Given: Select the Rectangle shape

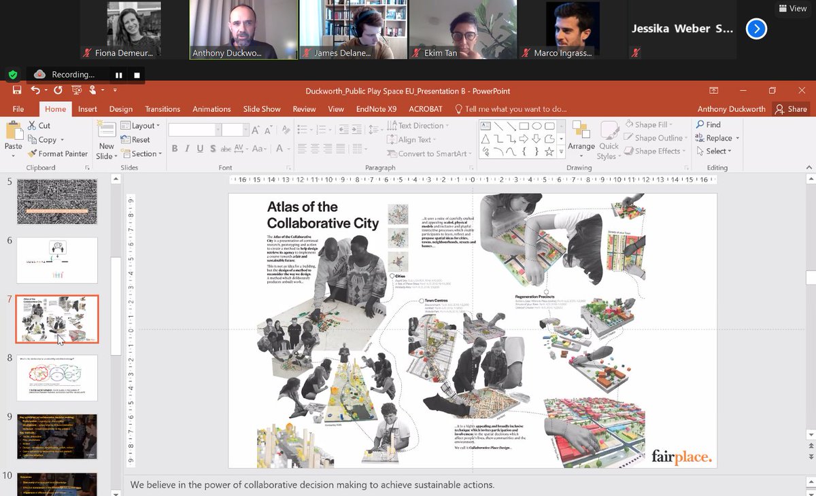Looking at the screenshot, I should [x=524, y=126].
